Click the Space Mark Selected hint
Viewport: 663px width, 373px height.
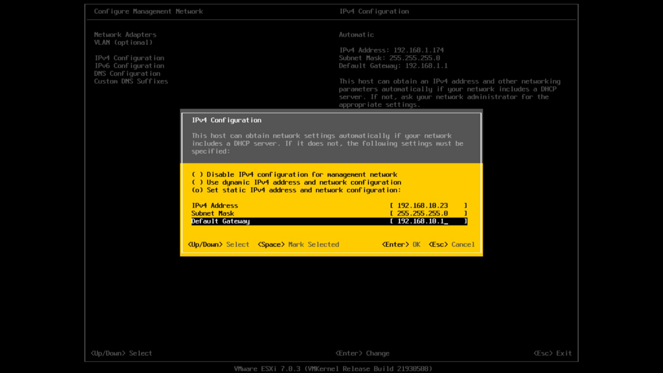298,244
